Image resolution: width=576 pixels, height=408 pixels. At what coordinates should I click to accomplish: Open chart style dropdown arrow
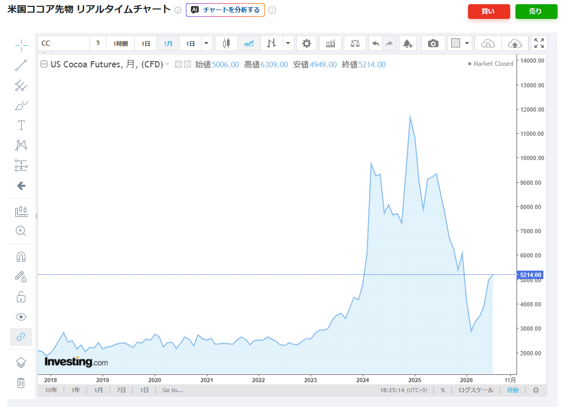(x=288, y=43)
